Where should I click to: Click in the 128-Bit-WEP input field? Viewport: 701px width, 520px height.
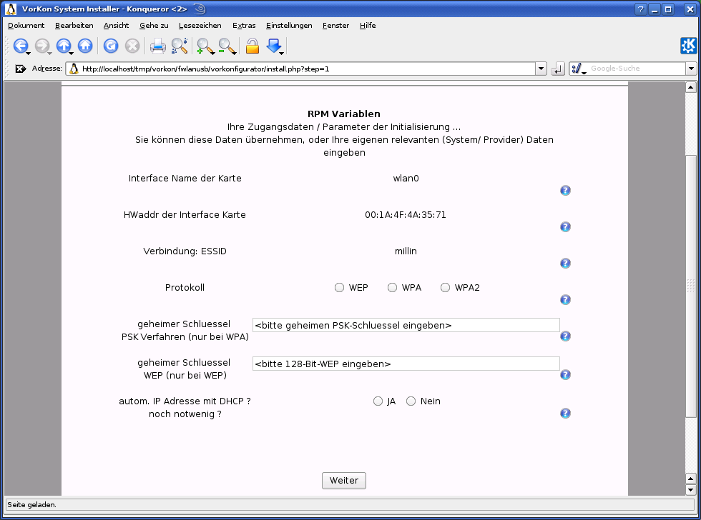[406, 364]
